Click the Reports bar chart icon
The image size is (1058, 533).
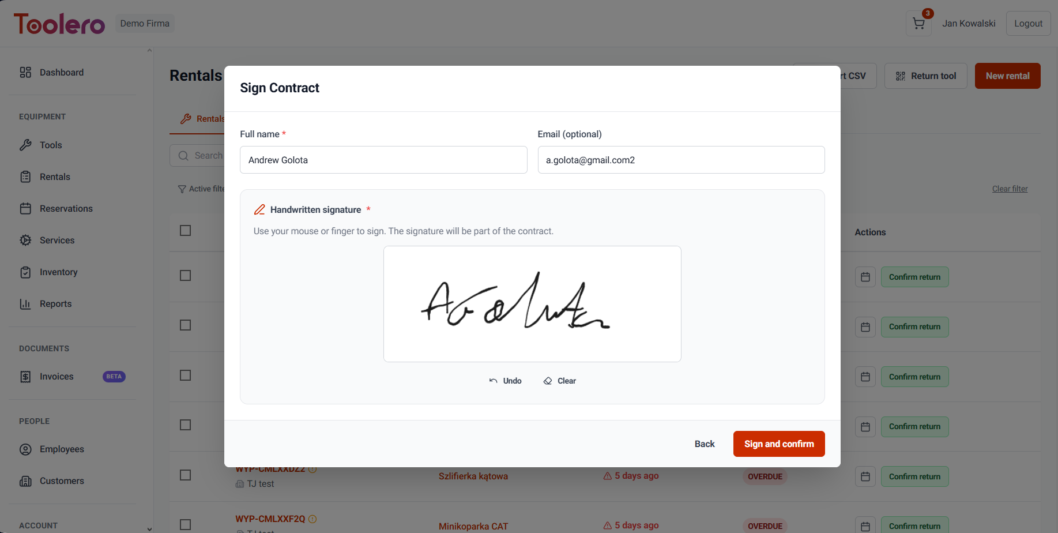[25, 304]
